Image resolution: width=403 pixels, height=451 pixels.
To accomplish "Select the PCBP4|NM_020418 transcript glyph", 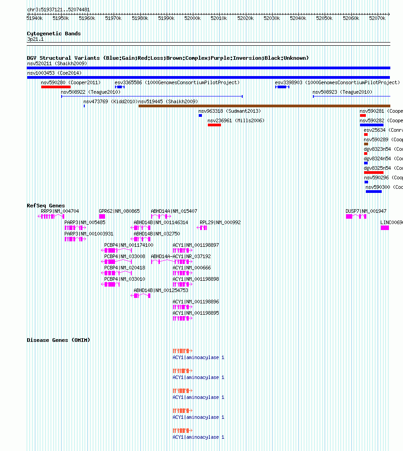I will point(116,273).
